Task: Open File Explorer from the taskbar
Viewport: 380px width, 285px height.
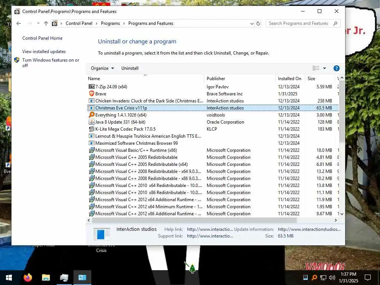Action: [x=46, y=278]
